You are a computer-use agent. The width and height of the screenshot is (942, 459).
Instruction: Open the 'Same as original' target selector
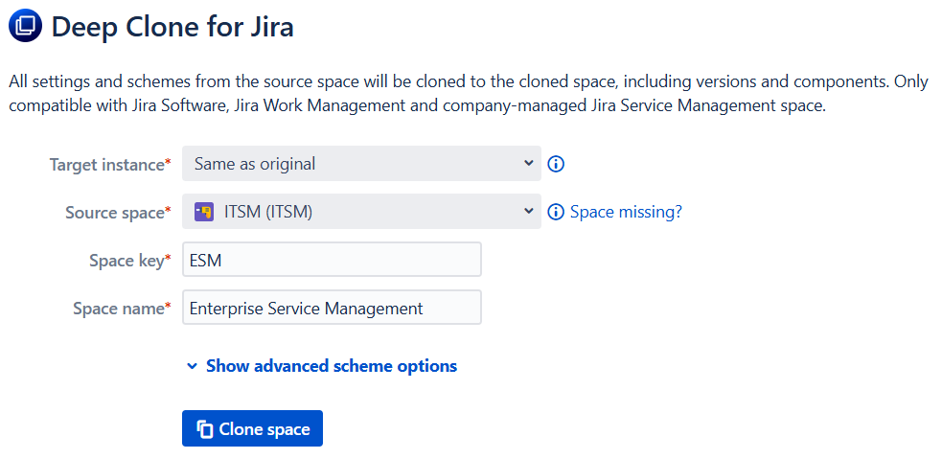[x=360, y=164]
